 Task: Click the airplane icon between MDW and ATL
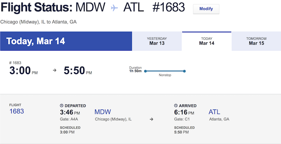114,8
